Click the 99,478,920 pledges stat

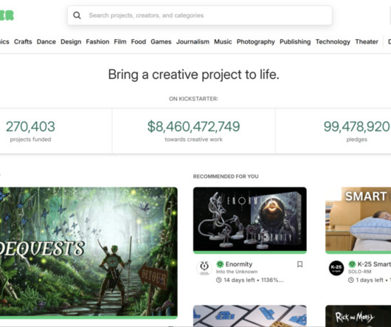[x=356, y=131]
